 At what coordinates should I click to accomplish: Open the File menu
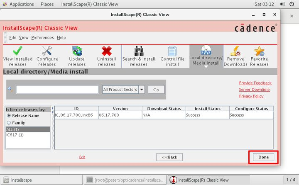(13, 38)
